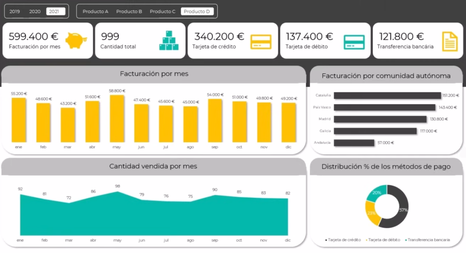Viewport: 466px width, 253px height.
Task: Click the 58.800 € label above may
Action: (117, 91)
